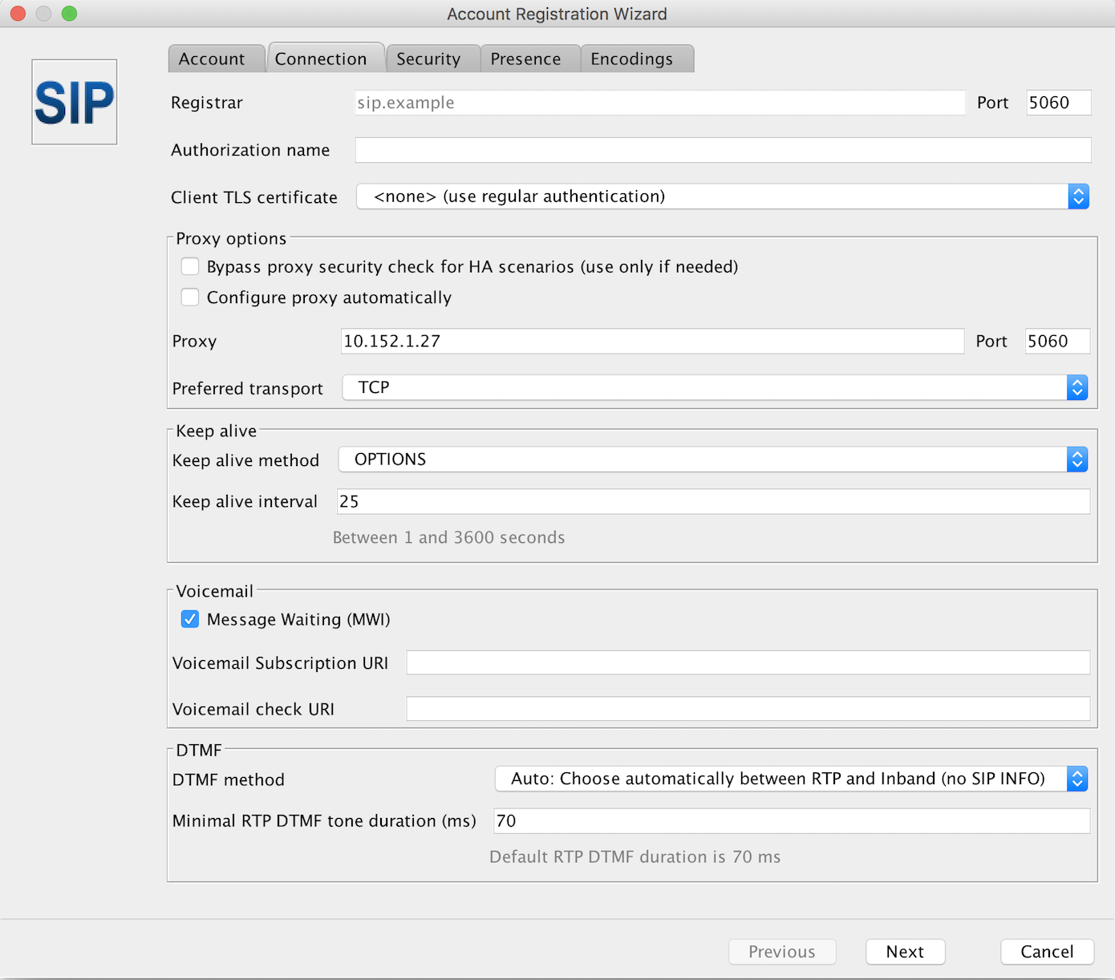Disable Message Waiting (MWI)
The height and width of the screenshot is (980, 1115).
tap(189, 618)
